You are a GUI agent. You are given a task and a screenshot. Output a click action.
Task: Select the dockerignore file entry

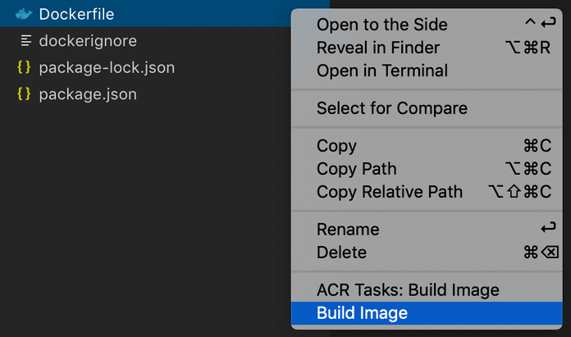(x=88, y=40)
